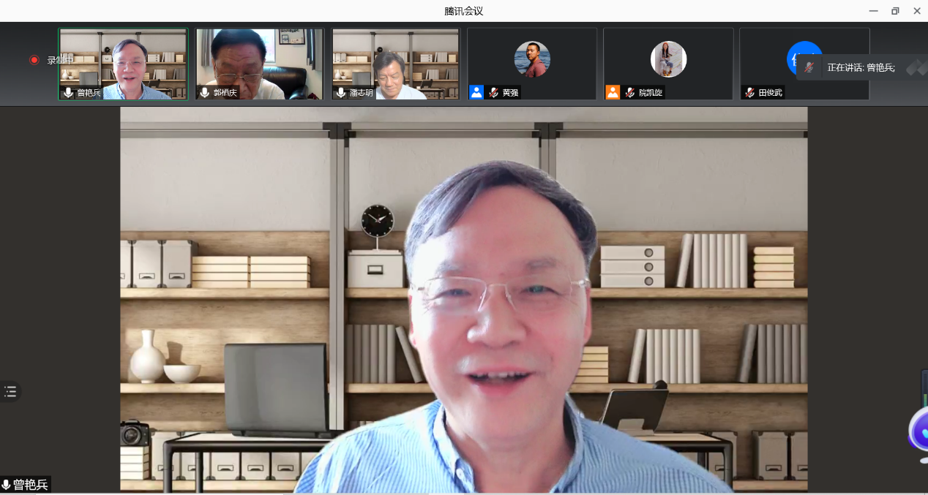928x495 pixels.
Task: Click the orange person icon on 阮凯旋's tile
Action: pyautogui.click(x=613, y=92)
